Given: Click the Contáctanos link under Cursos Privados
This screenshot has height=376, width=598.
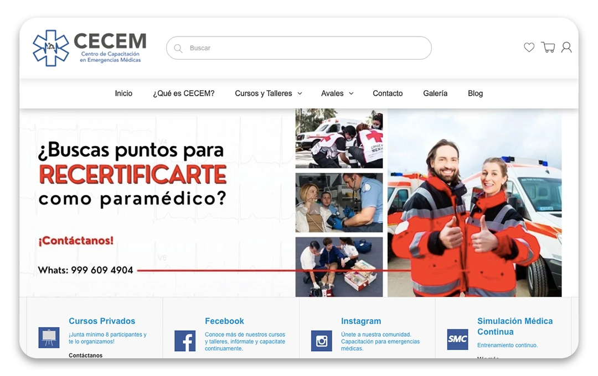Looking at the screenshot, I should (x=86, y=355).
